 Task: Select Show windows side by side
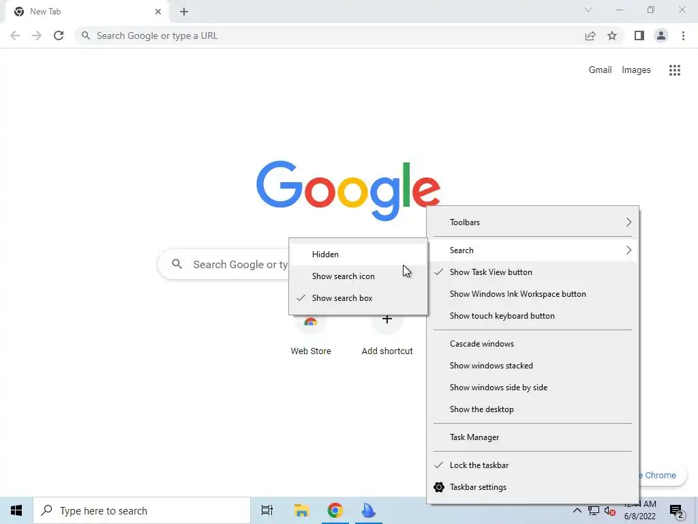(x=533, y=388)
